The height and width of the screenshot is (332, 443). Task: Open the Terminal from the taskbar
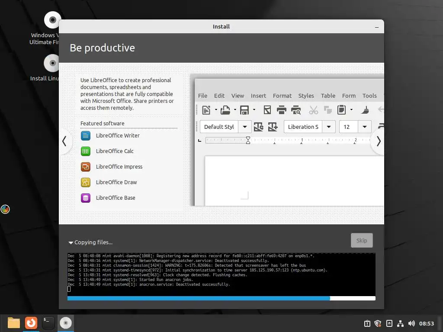point(48,323)
